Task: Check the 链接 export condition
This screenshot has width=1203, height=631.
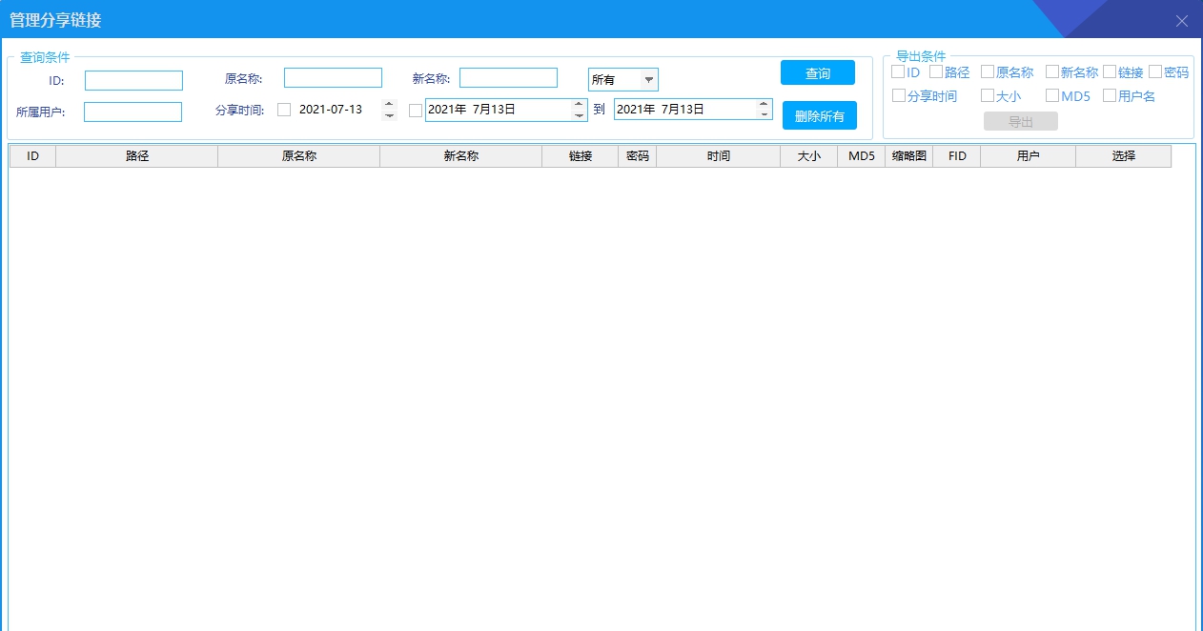Action: (1108, 71)
